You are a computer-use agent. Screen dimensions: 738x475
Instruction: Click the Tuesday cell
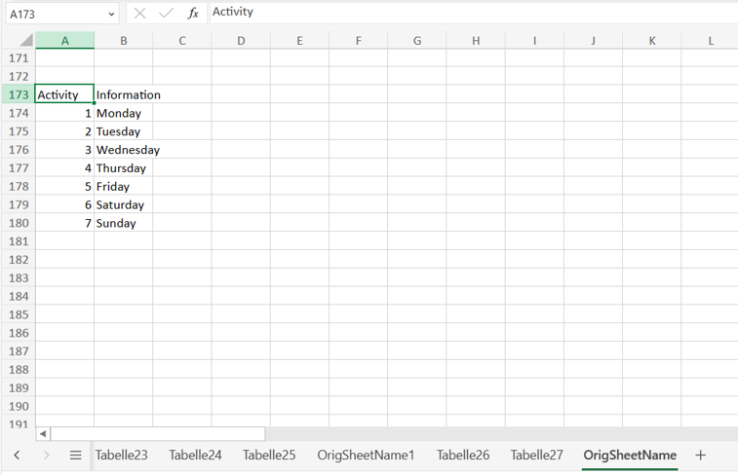[x=123, y=131]
